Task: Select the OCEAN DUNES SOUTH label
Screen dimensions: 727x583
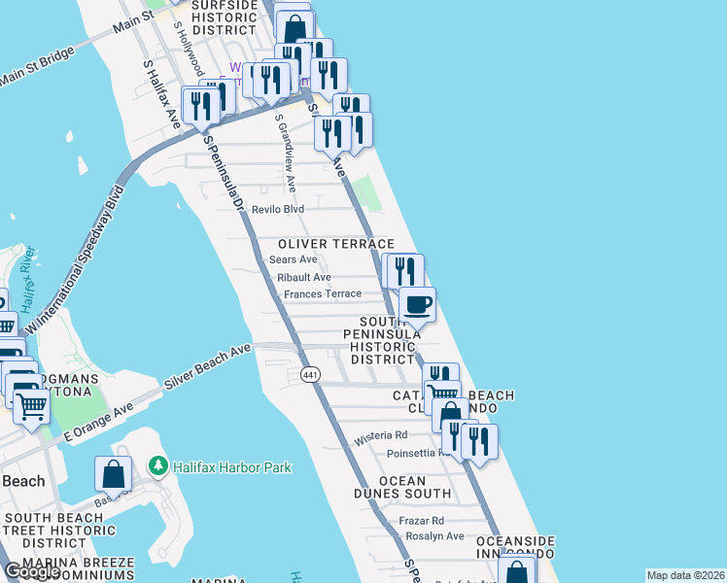Action: click(402, 488)
